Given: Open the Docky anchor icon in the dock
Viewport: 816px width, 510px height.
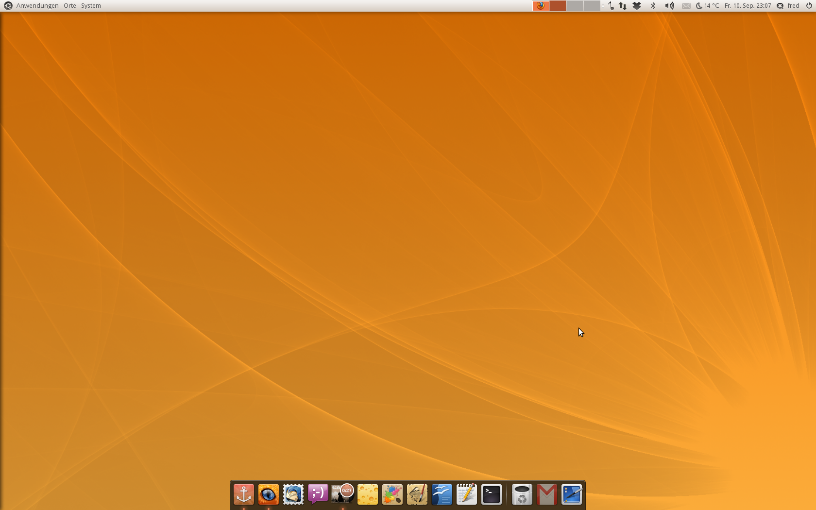Looking at the screenshot, I should (x=244, y=494).
